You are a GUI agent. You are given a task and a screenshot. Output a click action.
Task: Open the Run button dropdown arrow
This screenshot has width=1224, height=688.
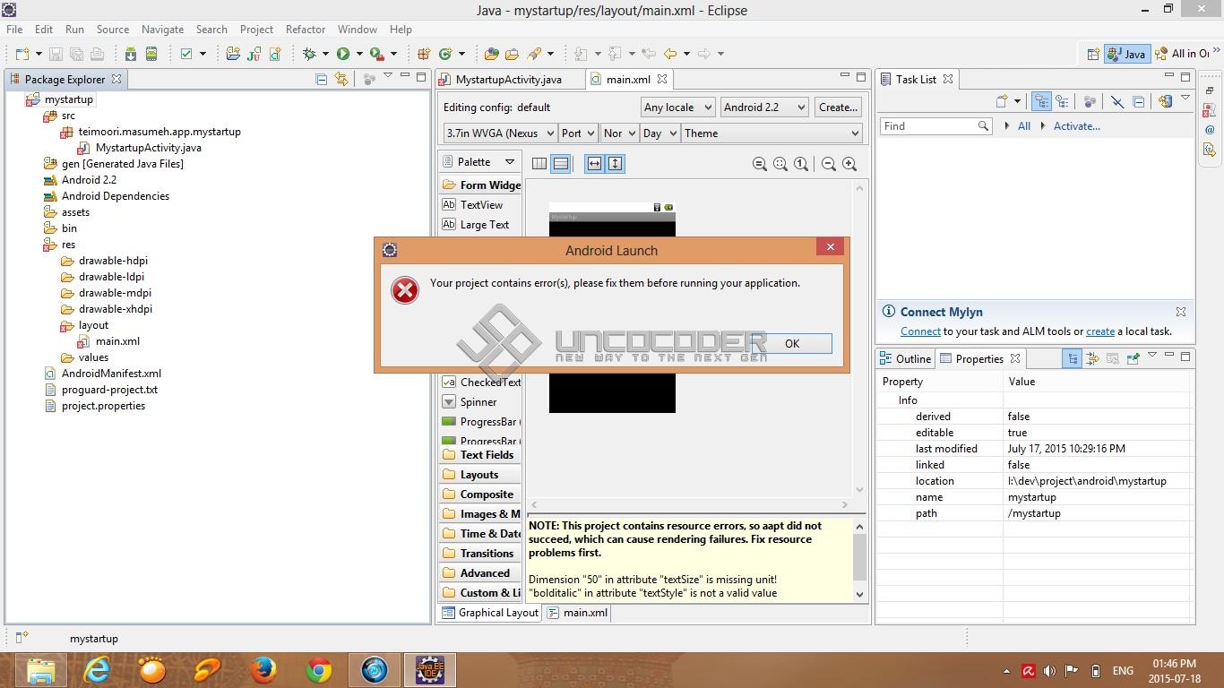[x=359, y=54]
